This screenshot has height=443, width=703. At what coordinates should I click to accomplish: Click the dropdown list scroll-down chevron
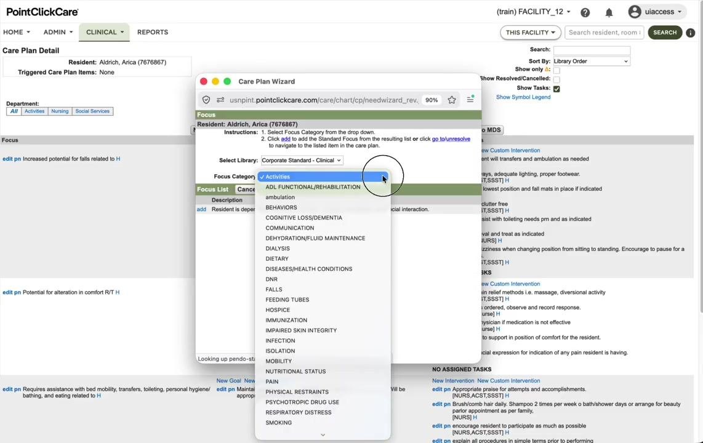323,435
